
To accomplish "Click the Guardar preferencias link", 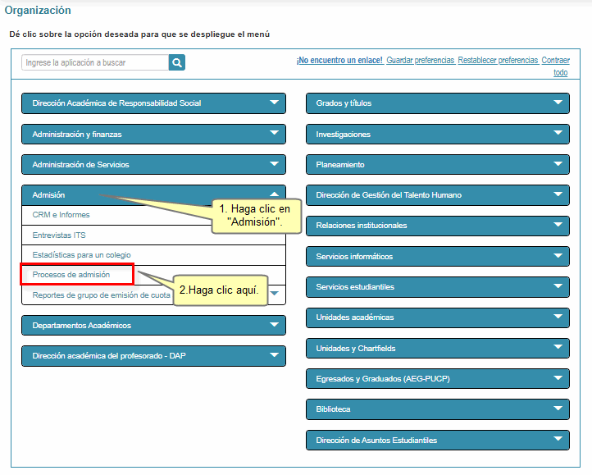I will pyautogui.click(x=421, y=61).
